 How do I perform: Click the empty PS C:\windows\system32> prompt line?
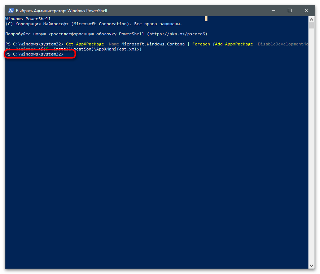point(34,54)
